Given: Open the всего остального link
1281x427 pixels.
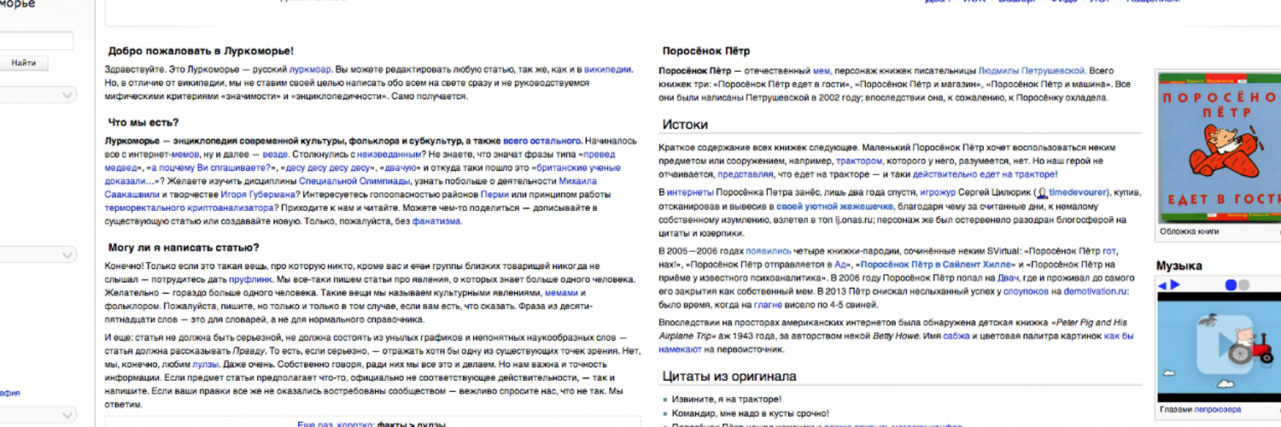Looking at the screenshot, I should click(x=542, y=141).
